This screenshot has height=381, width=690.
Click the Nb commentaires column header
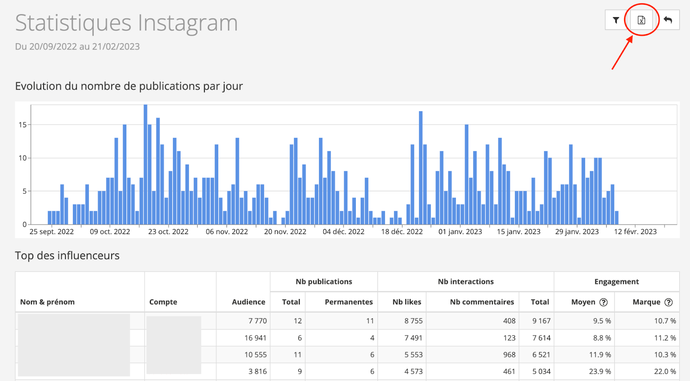point(482,302)
